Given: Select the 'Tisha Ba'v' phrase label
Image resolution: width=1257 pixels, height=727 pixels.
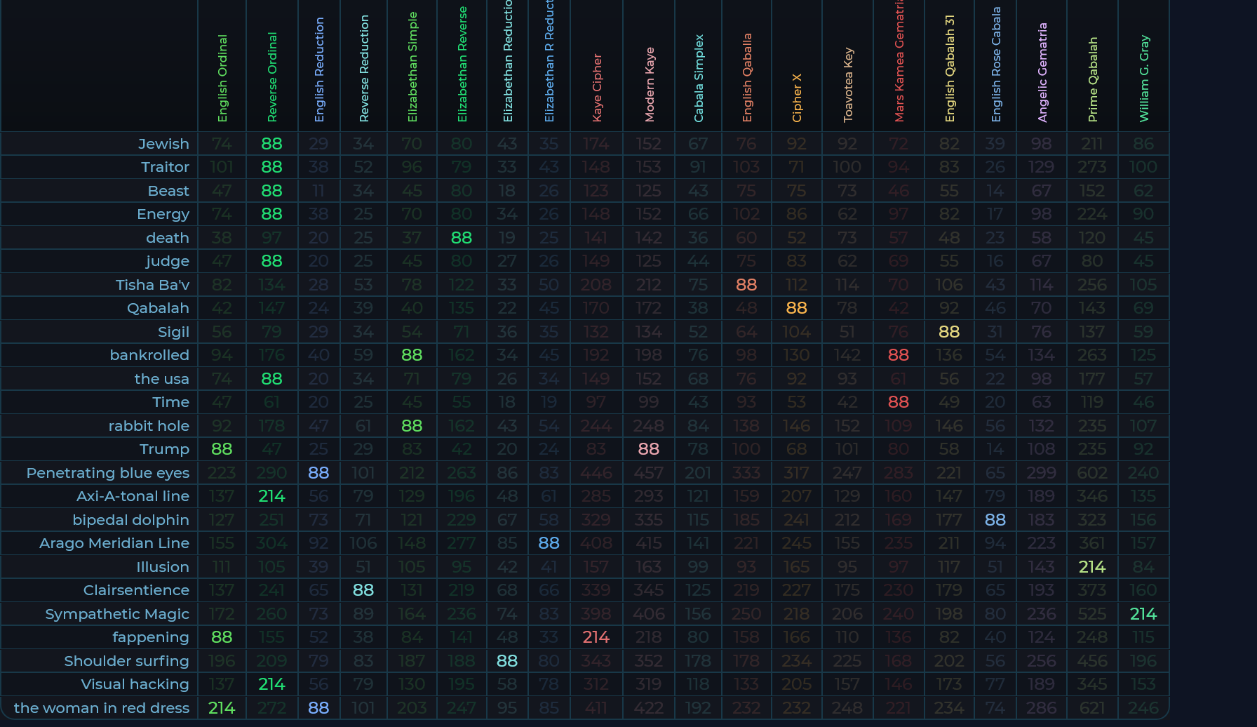Looking at the screenshot, I should pos(152,285).
